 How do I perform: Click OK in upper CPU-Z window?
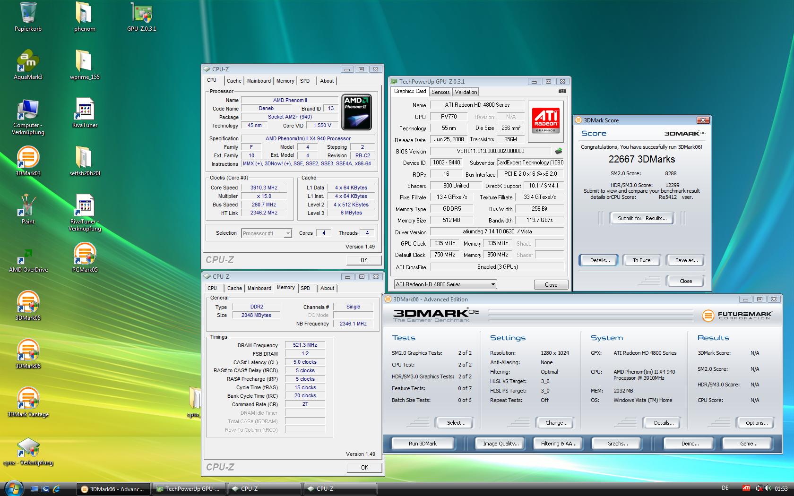point(364,260)
